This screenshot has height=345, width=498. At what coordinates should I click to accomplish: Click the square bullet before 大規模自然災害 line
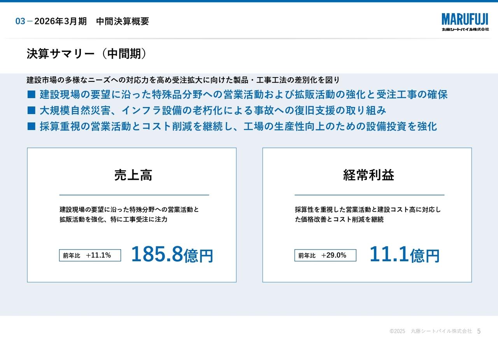coord(31,110)
